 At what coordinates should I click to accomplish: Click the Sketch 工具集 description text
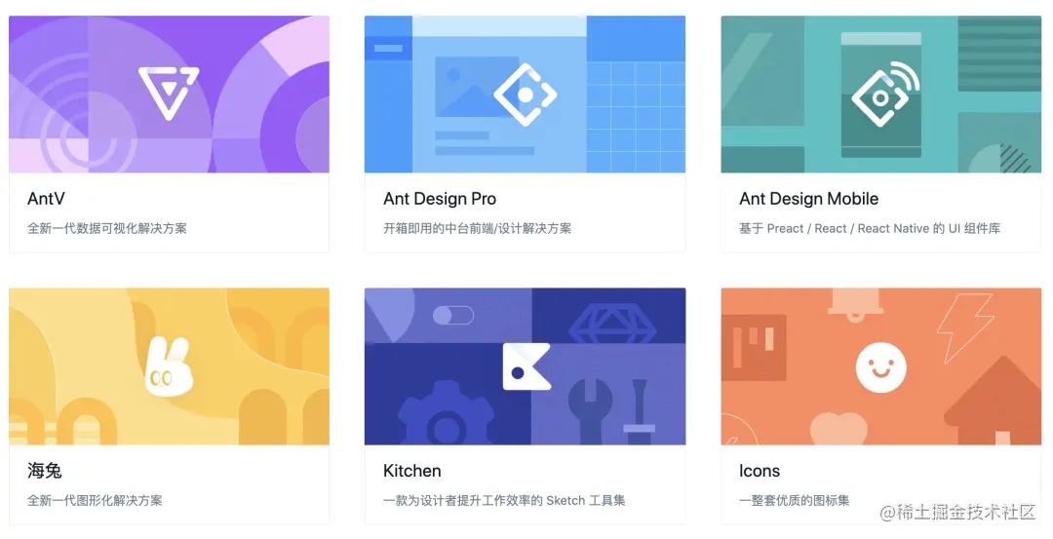pyautogui.click(x=504, y=500)
